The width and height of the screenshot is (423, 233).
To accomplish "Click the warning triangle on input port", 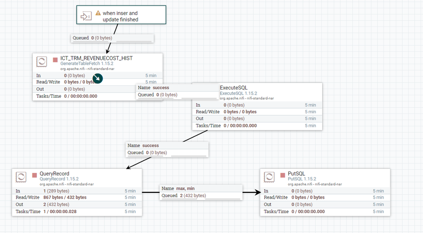I will (x=98, y=13).
